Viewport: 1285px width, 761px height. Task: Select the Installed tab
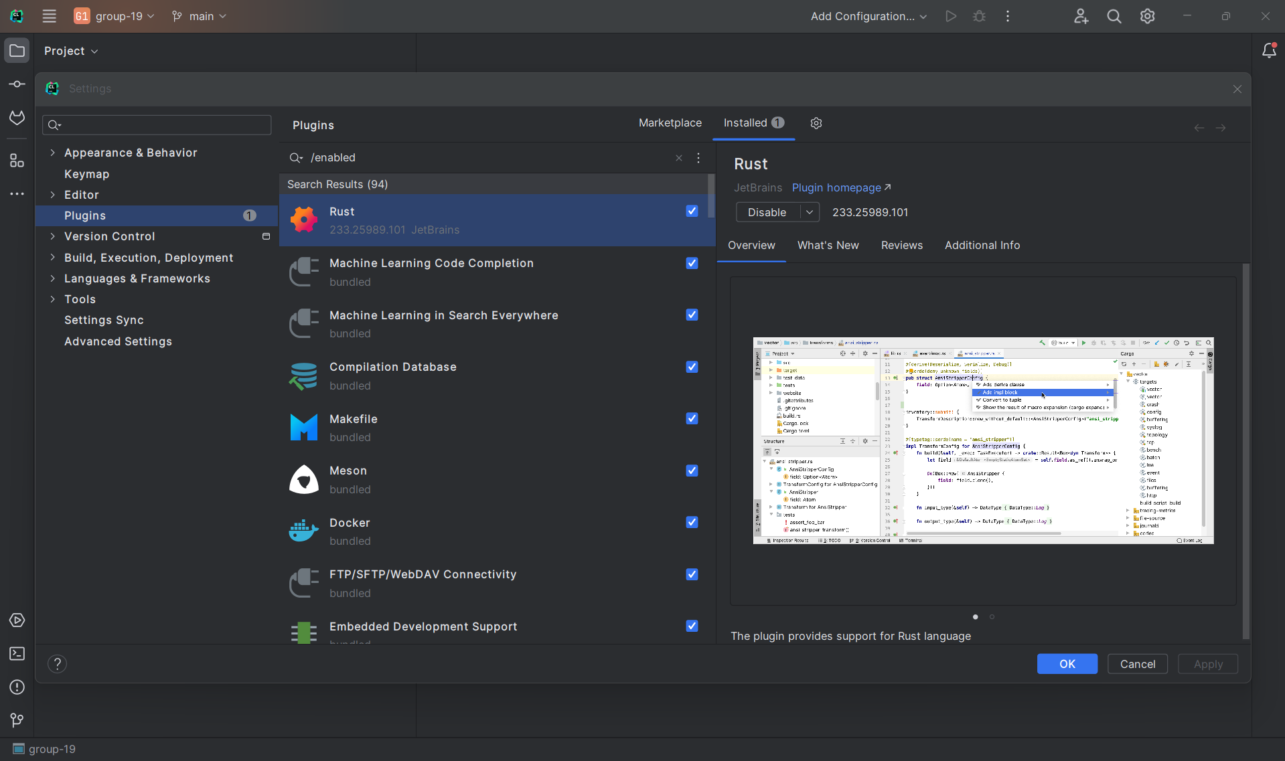pos(754,123)
